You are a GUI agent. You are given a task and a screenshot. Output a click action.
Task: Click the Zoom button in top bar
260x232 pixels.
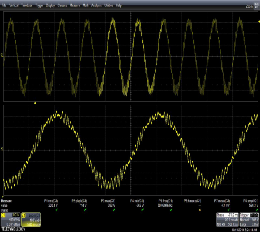point(249,6)
